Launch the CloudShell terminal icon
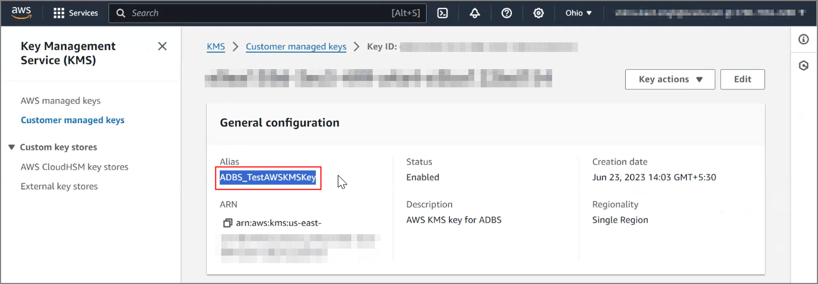 point(443,13)
